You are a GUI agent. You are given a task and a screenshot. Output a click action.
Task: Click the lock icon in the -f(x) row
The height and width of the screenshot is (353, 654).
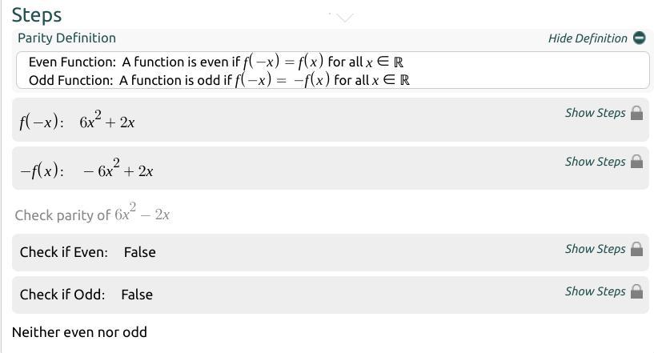(x=637, y=162)
